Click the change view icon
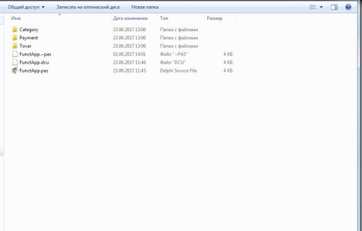This screenshot has width=362, height=231. coord(313,7)
